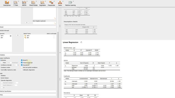The height and width of the screenshot is (98, 175).
Task: Click the Confidence intervals percentage field
Action: [x=15, y=65]
